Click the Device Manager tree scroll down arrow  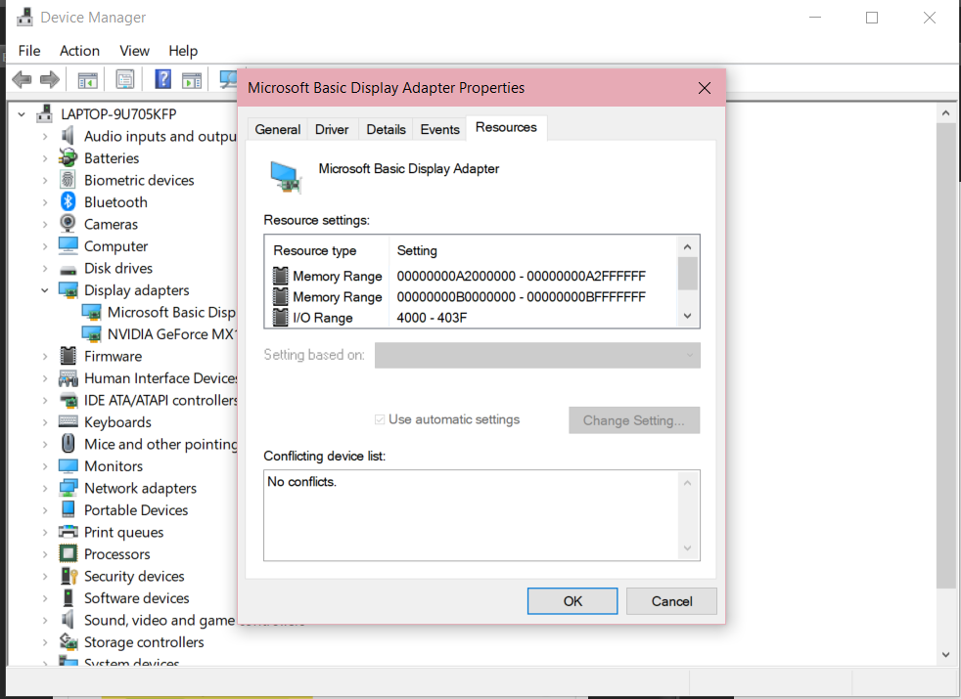click(945, 654)
